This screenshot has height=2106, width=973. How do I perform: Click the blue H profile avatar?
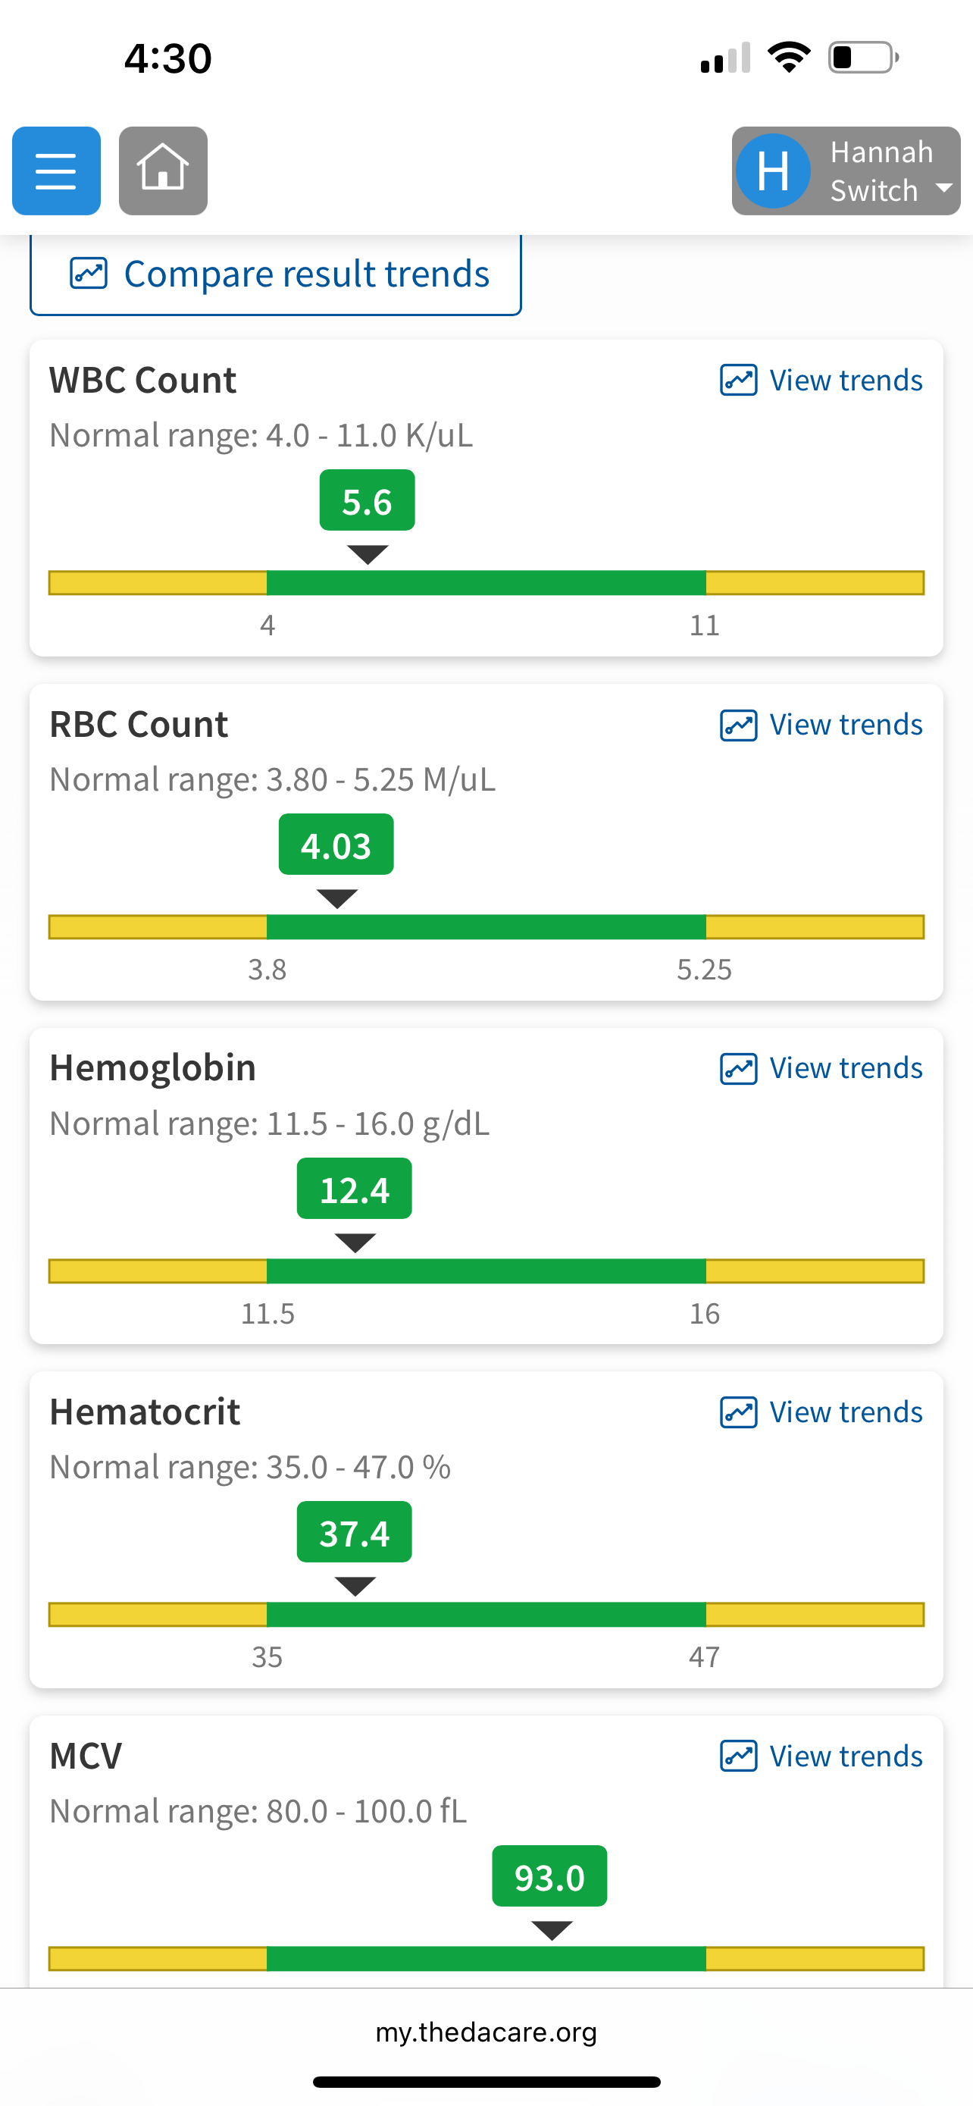(772, 171)
